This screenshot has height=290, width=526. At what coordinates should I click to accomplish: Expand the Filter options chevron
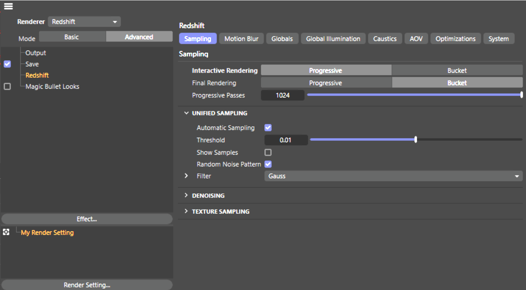click(x=186, y=176)
